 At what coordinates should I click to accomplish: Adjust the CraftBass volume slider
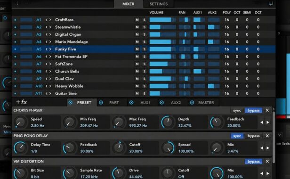coord(162,20)
